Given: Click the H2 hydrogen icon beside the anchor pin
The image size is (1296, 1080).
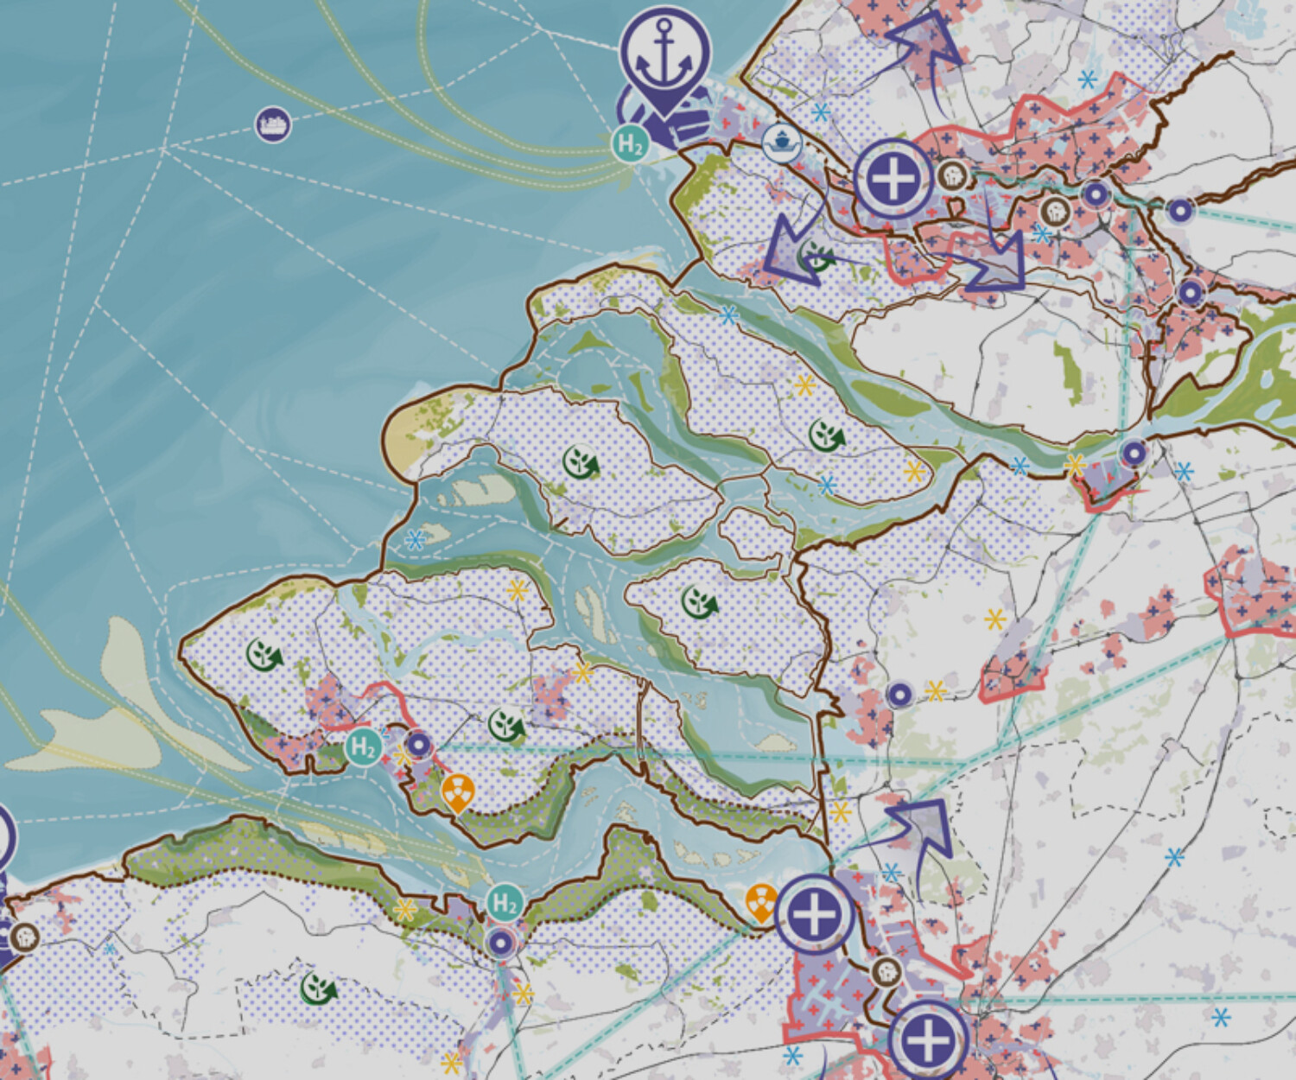Looking at the screenshot, I should pyautogui.click(x=631, y=144).
